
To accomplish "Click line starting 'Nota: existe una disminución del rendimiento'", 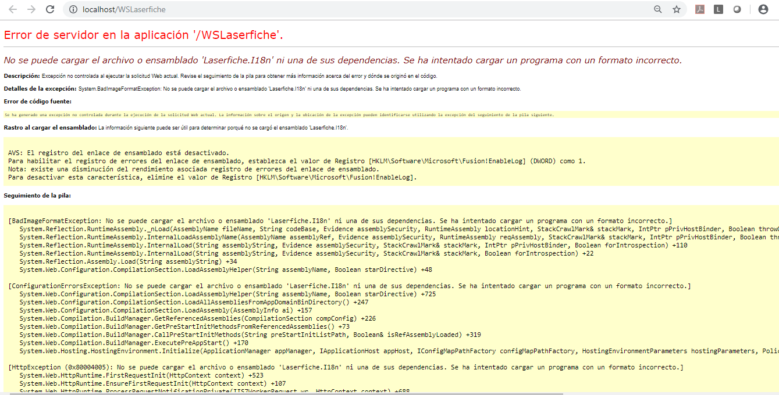I will coord(194,169).
